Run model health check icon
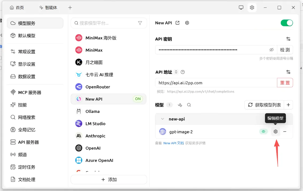303x191 pixels. pos(180,105)
